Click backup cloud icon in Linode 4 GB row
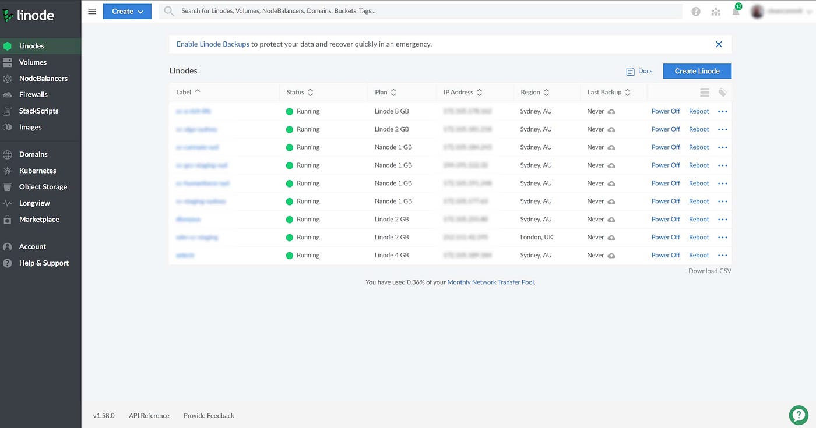 point(611,256)
